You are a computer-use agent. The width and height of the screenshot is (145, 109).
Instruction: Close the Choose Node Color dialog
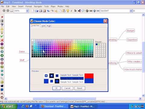coord(105,21)
